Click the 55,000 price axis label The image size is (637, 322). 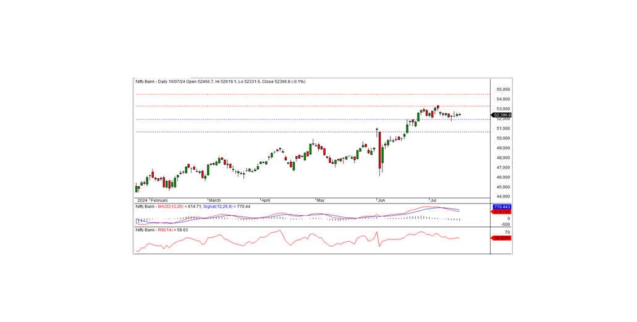(502, 89)
